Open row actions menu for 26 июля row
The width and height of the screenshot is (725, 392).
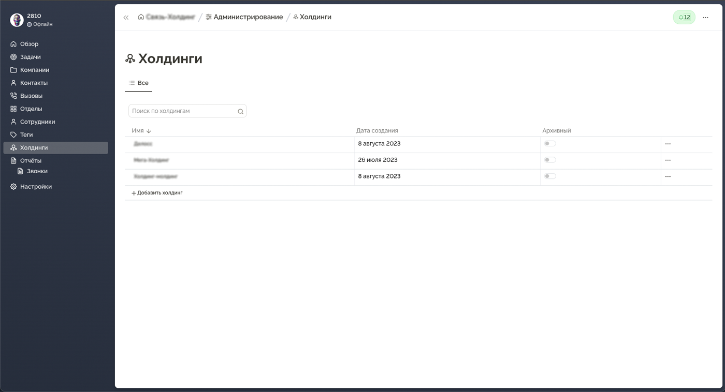tap(668, 160)
